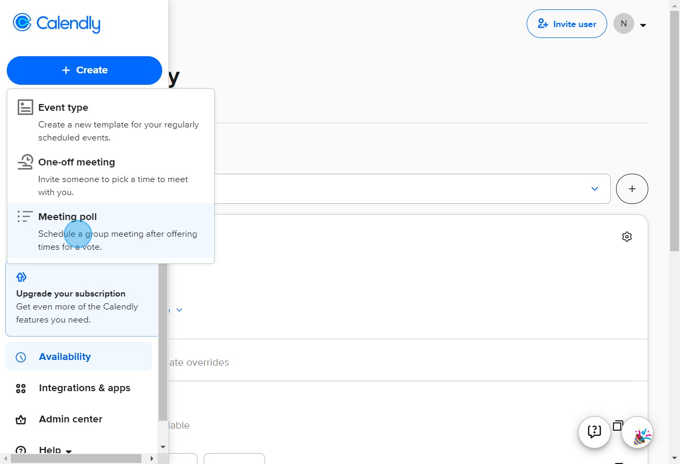Click the Invite user button
Viewport: 680px width, 464px height.
pyautogui.click(x=567, y=24)
